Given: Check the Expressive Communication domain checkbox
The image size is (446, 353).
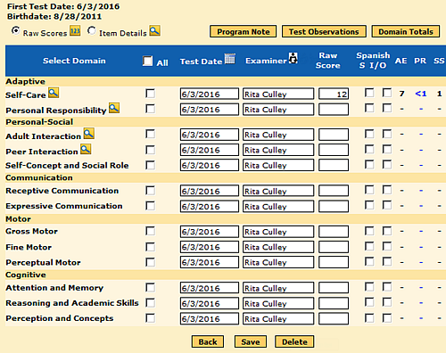Looking at the screenshot, I should (x=151, y=206).
